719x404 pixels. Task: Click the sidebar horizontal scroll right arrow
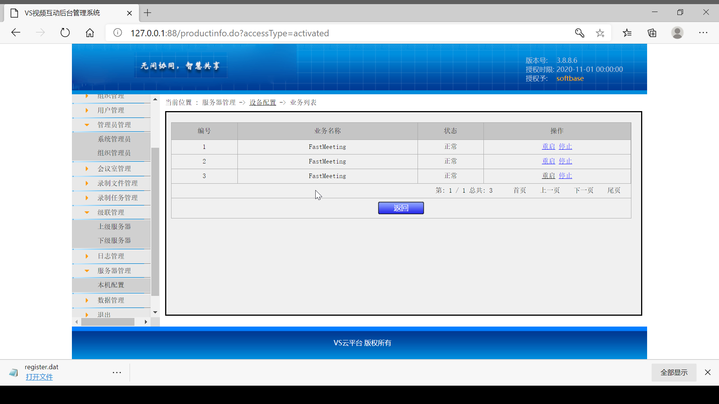tap(146, 322)
